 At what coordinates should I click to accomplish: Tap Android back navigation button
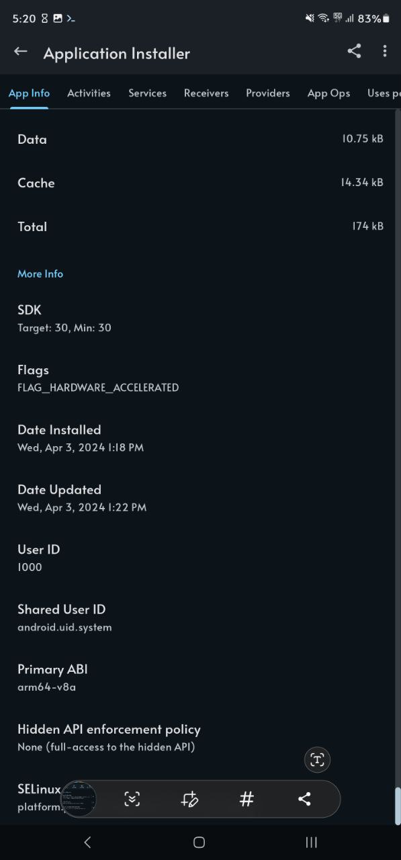(87, 842)
